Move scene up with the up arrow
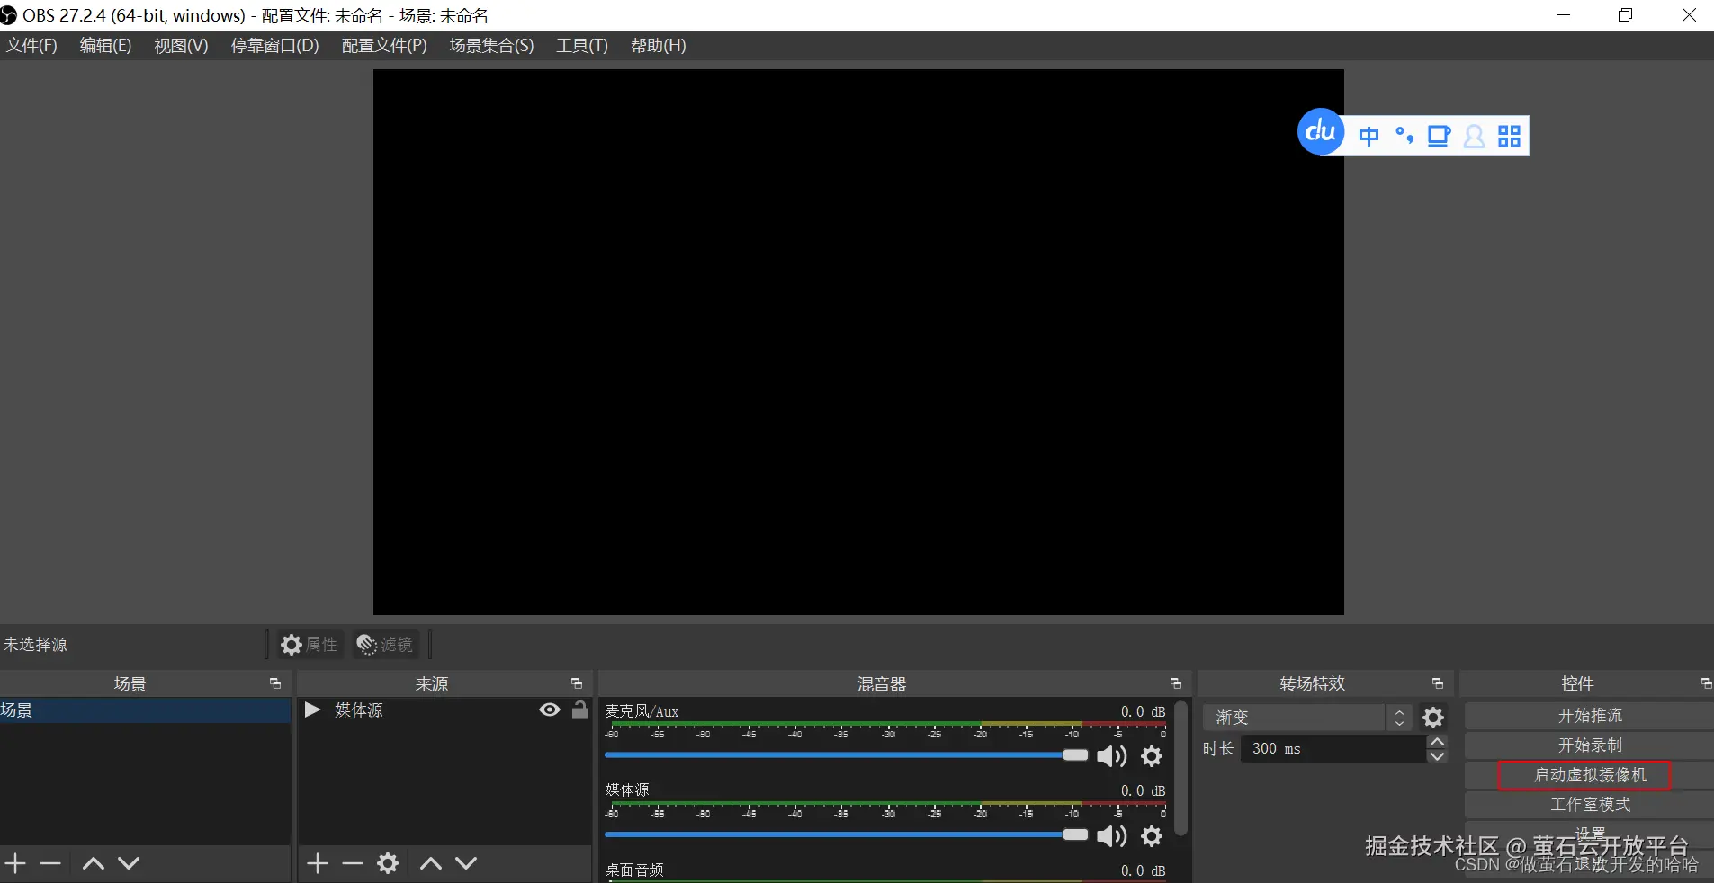This screenshot has height=883, width=1714. 94,864
